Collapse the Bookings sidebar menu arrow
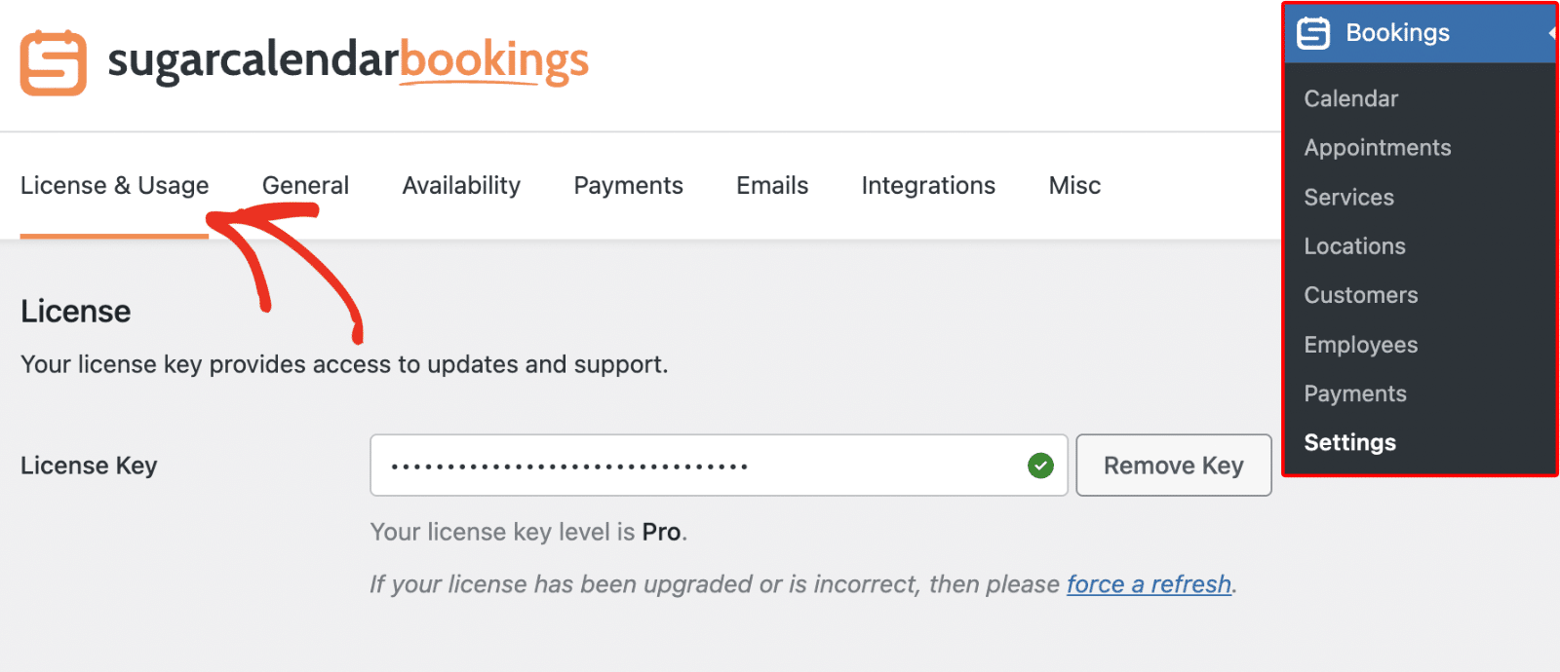Screen dimensions: 1560x672 point(1550,32)
